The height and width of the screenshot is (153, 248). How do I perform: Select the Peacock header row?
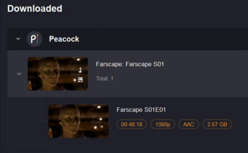coord(128,39)
